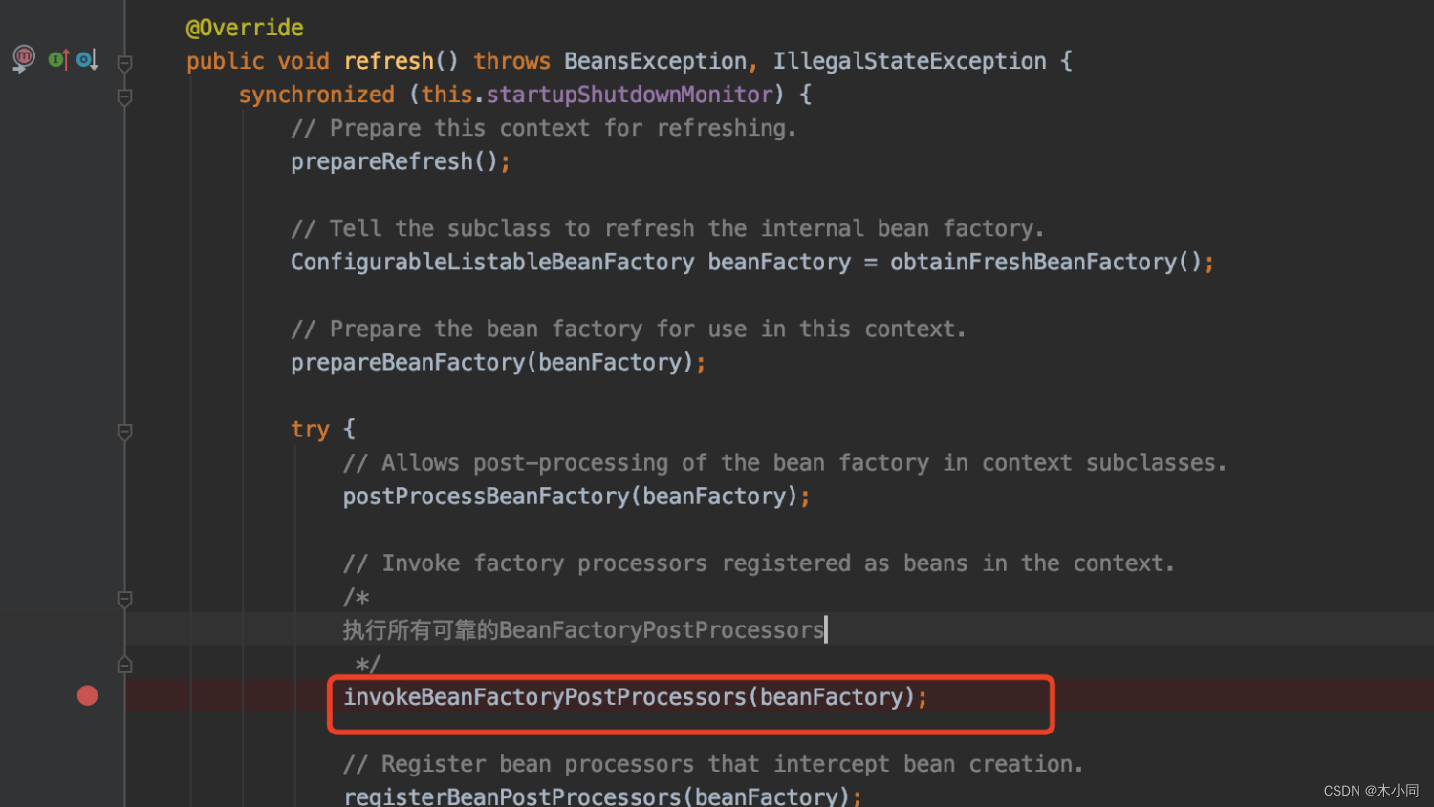
Task: Click the registerBeanPostProcessors method call
Action: (512, 796)
